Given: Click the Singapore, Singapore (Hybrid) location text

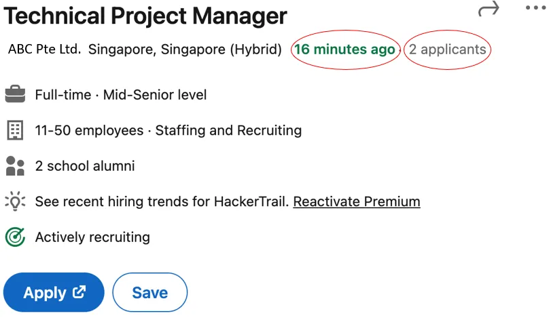Looking at the screenshot, I should (x=185, y=49).
